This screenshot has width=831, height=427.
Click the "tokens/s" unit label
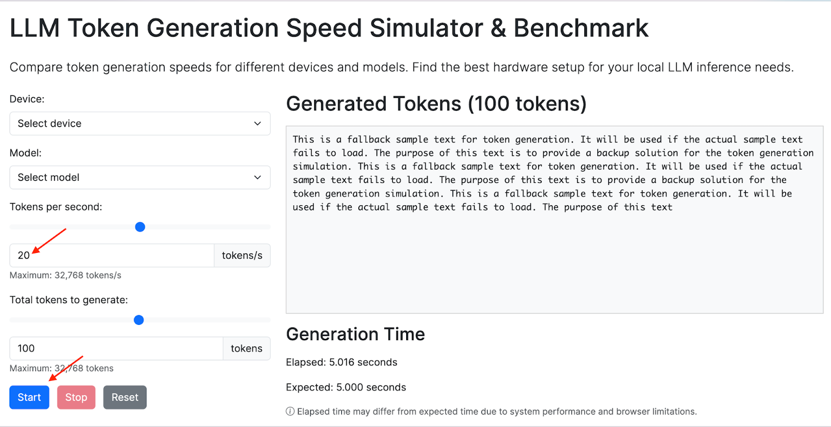coord(242,255)
